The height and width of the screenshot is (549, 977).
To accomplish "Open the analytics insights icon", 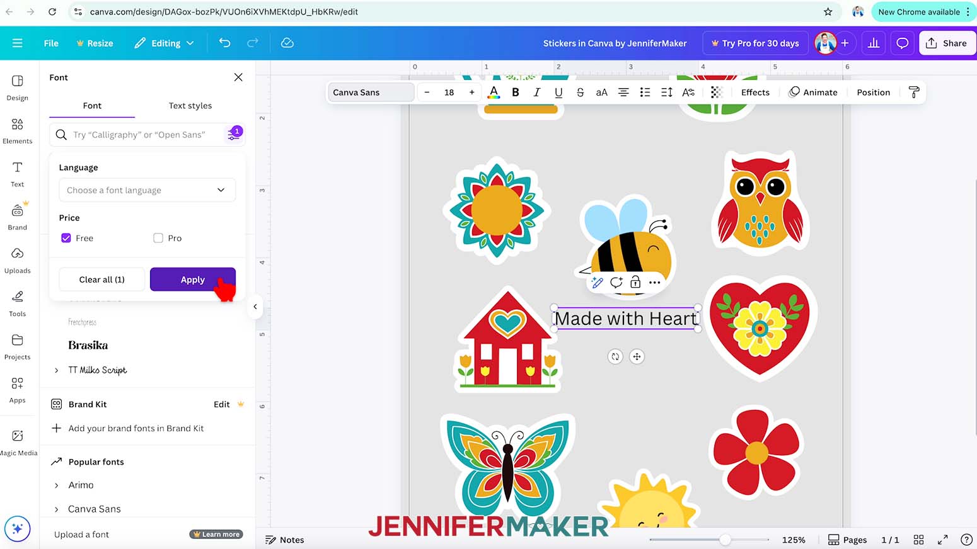I will [874, 43].
